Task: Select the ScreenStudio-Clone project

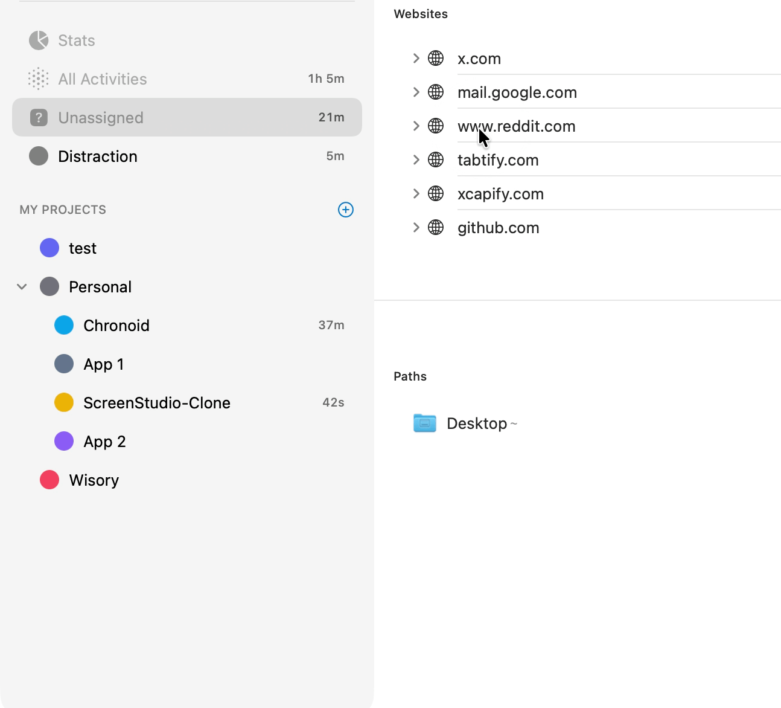Action: click(157, 403)
